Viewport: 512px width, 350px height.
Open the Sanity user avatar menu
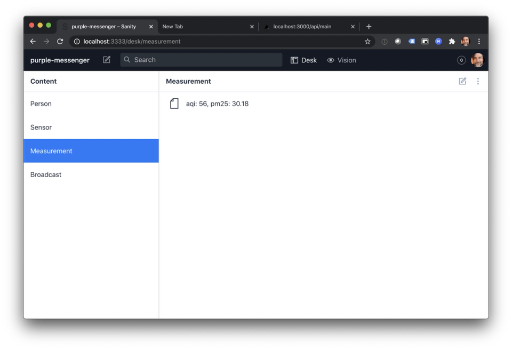(477, 60)
